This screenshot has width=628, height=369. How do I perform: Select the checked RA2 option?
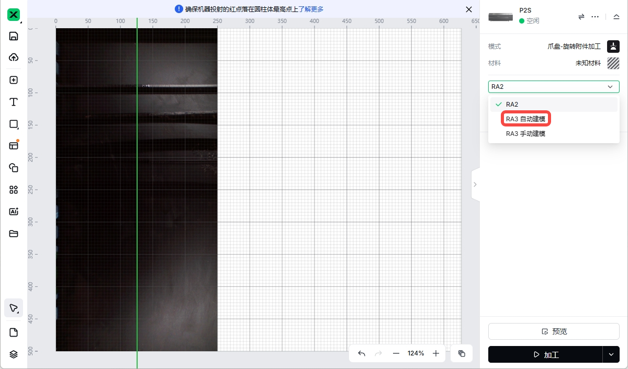click(x=512, y=105)
